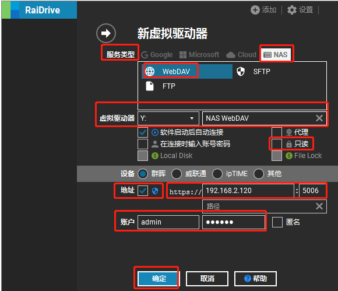Select SFTP service type

253,71
